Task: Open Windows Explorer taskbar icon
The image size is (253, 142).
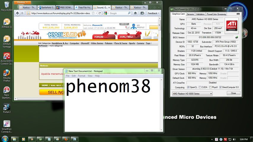Action: (x=14, y=139)
